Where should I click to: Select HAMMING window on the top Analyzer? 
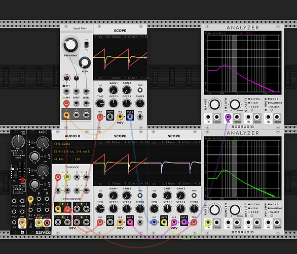click(275, 103)
